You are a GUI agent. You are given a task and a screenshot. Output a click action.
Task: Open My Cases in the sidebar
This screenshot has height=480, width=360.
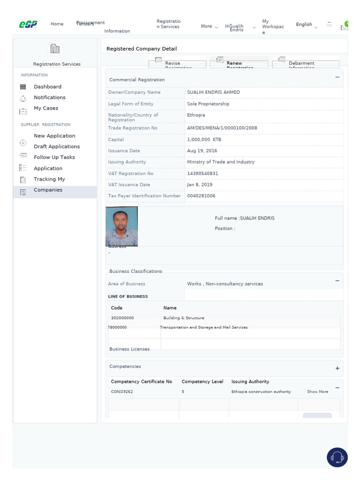tap(46, 108)
